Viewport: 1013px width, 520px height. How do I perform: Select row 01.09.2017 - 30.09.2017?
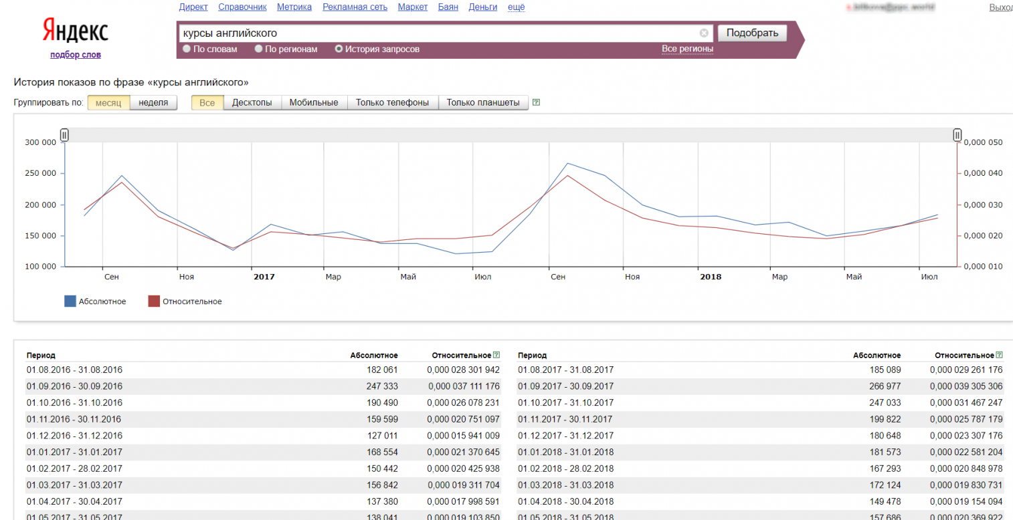pyautogui.click(x=761, y=386)
